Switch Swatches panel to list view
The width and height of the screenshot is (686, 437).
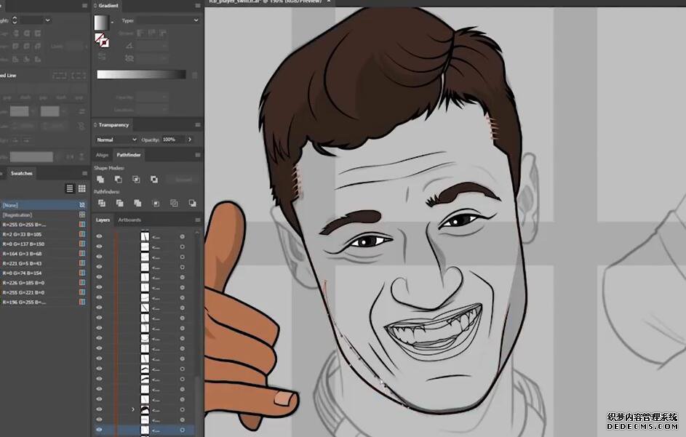(x=70, y=188)
